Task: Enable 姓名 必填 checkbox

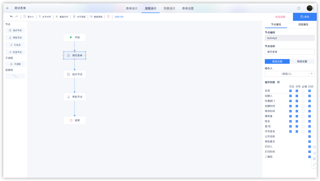Action: [303, 121]
